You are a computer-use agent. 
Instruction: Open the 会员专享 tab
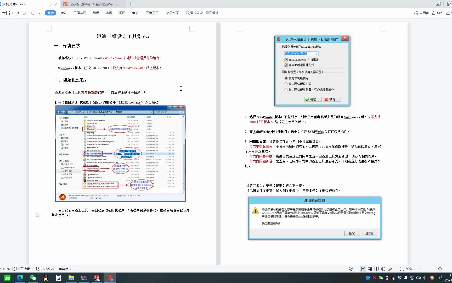(x=172, y=13)
